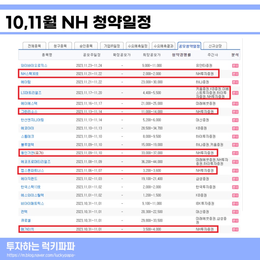Open 분석 icon for 에이직랜드 row
Viewport: 260px width, 260px height.
(x=235, y=179)
